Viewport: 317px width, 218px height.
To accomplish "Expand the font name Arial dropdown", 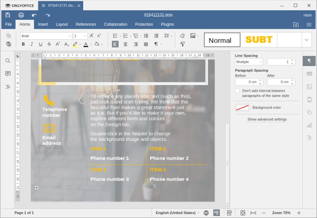I will pyautogui.click(x=70, y=36).
